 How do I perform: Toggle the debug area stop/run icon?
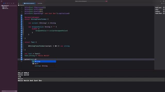pos(19,71)
